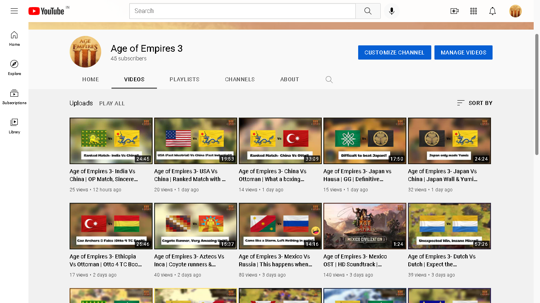This screenshot has width=540, height=303.
Task: Switch to the HOME tab
Action: (x=91, y=79)
